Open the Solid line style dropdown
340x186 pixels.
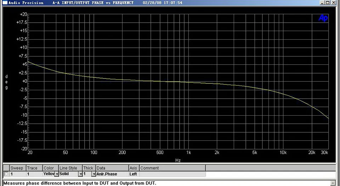(80, 174)
